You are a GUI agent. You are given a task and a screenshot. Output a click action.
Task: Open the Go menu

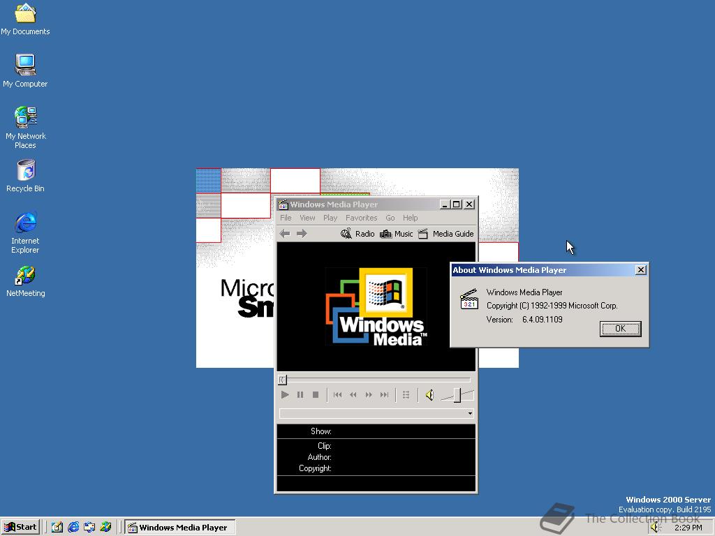390,218
